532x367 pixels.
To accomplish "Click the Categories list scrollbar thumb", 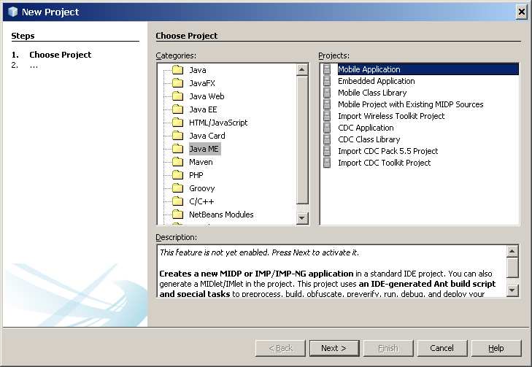I will (x=301, y=140).
